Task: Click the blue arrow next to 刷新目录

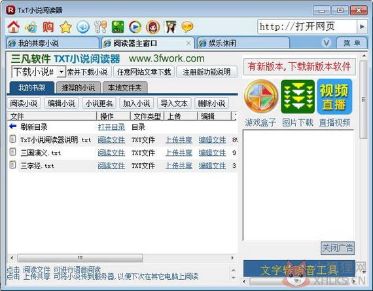Action: 12,126
